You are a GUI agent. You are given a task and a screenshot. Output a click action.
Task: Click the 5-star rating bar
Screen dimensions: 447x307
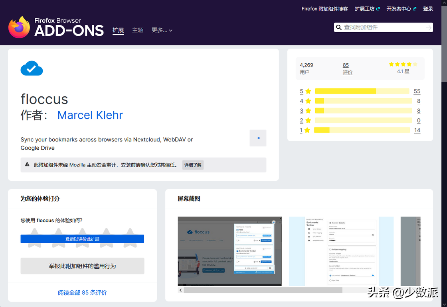(x=362, y=91)
